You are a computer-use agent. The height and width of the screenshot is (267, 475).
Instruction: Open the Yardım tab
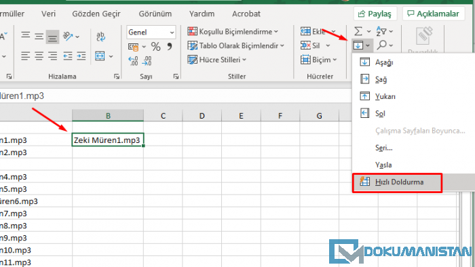tap(202, 14)
